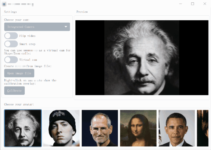211x150 pixels.
Task: Minimize the application window
Action: tap(181, 4)
